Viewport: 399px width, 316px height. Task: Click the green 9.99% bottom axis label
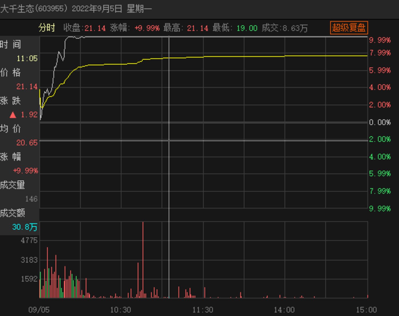(x=380, y=209)
